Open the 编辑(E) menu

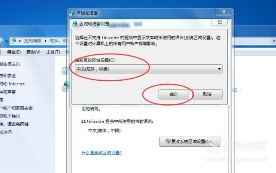point(14,52)
